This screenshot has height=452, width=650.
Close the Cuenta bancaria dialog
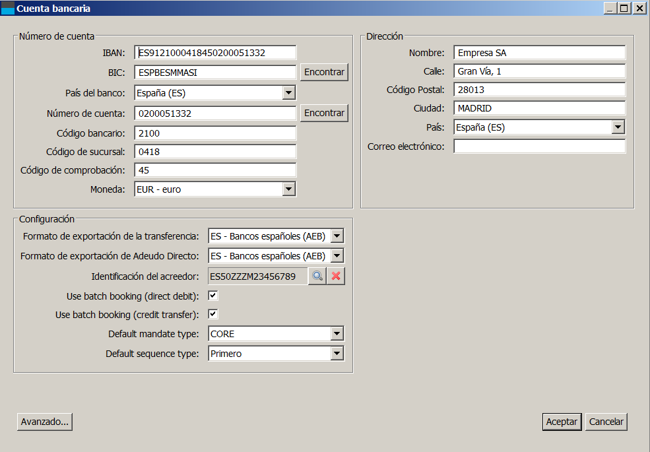639,9
